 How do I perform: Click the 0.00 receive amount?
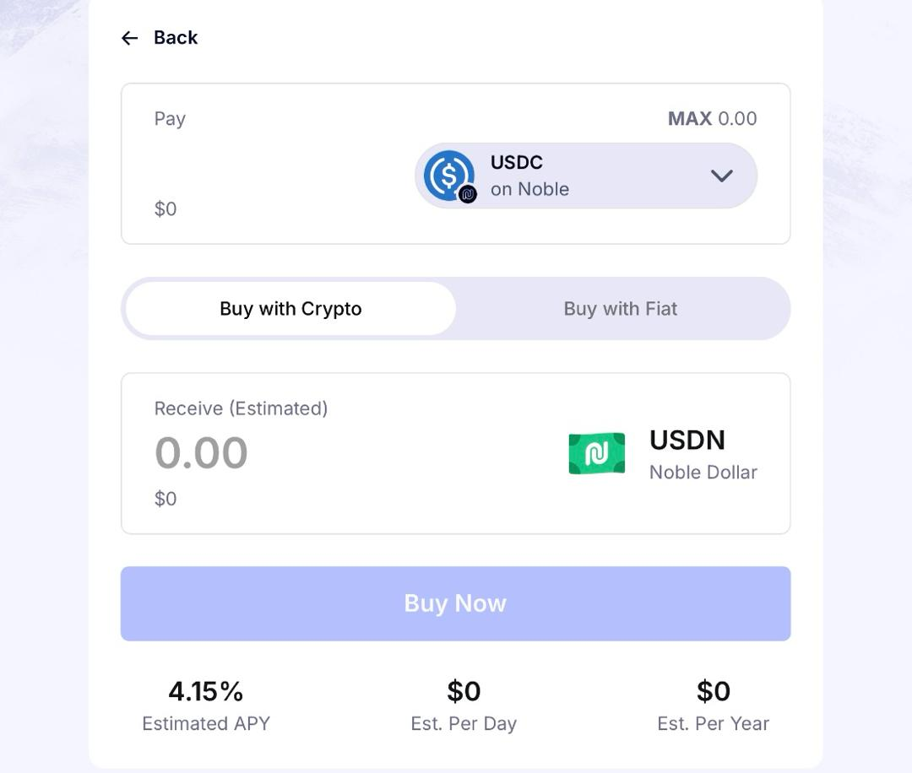coord(202,452)
